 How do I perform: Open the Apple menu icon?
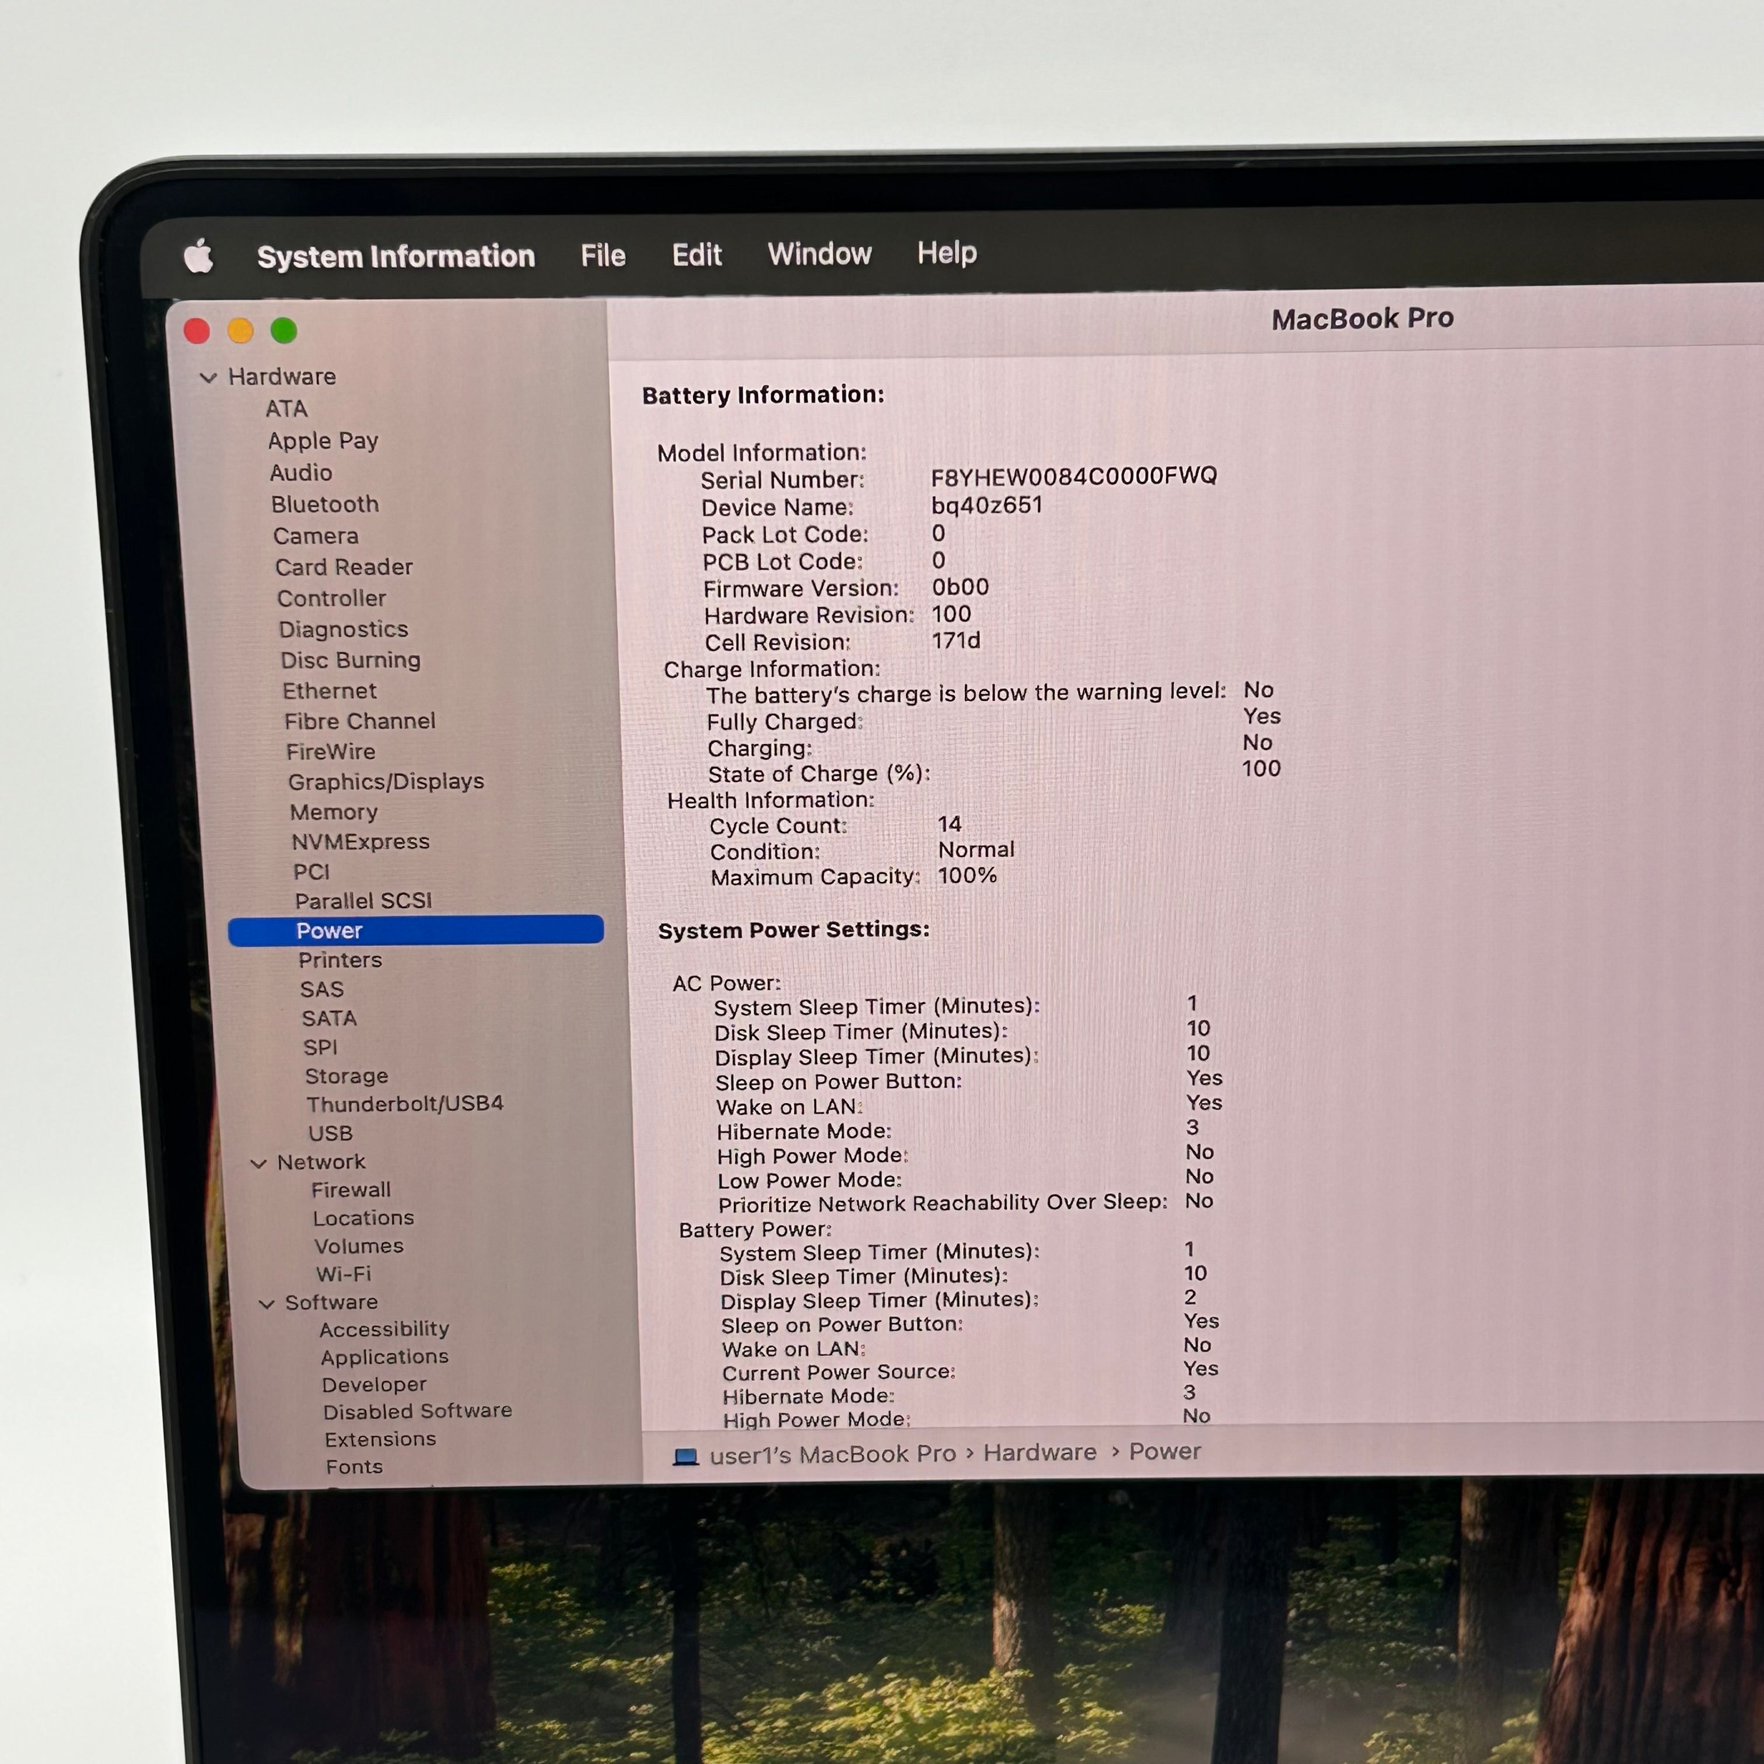pos(198,257)
